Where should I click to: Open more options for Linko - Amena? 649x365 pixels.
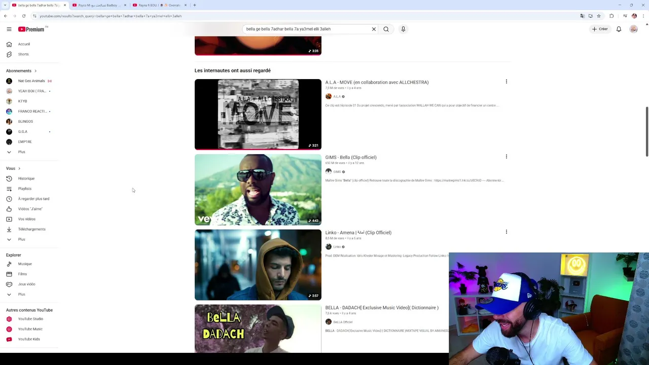click(x=506, y=232)
